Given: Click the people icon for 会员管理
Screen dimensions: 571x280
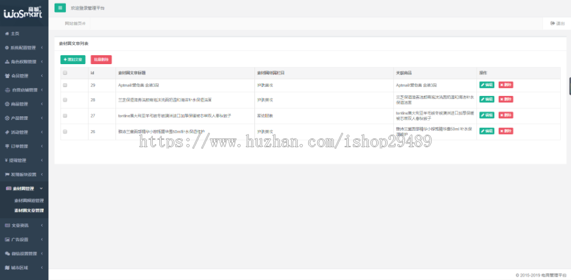Looking at the screenshot, I should pyautogui.click(x=7, y=76).
